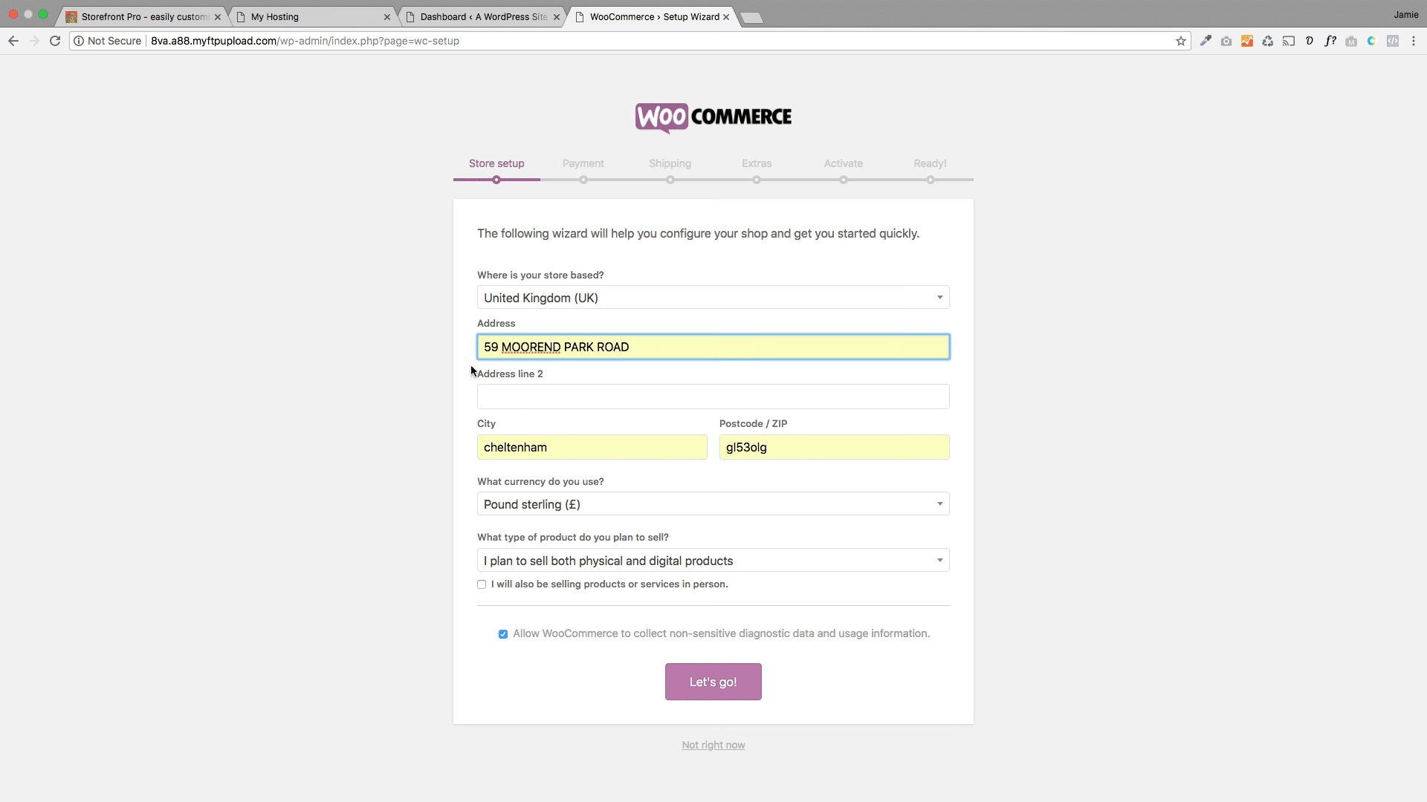Bookmark this page with the star icon
Image resolution: width=1427 pixels, height=802 pixels.
coord(1181,41)
